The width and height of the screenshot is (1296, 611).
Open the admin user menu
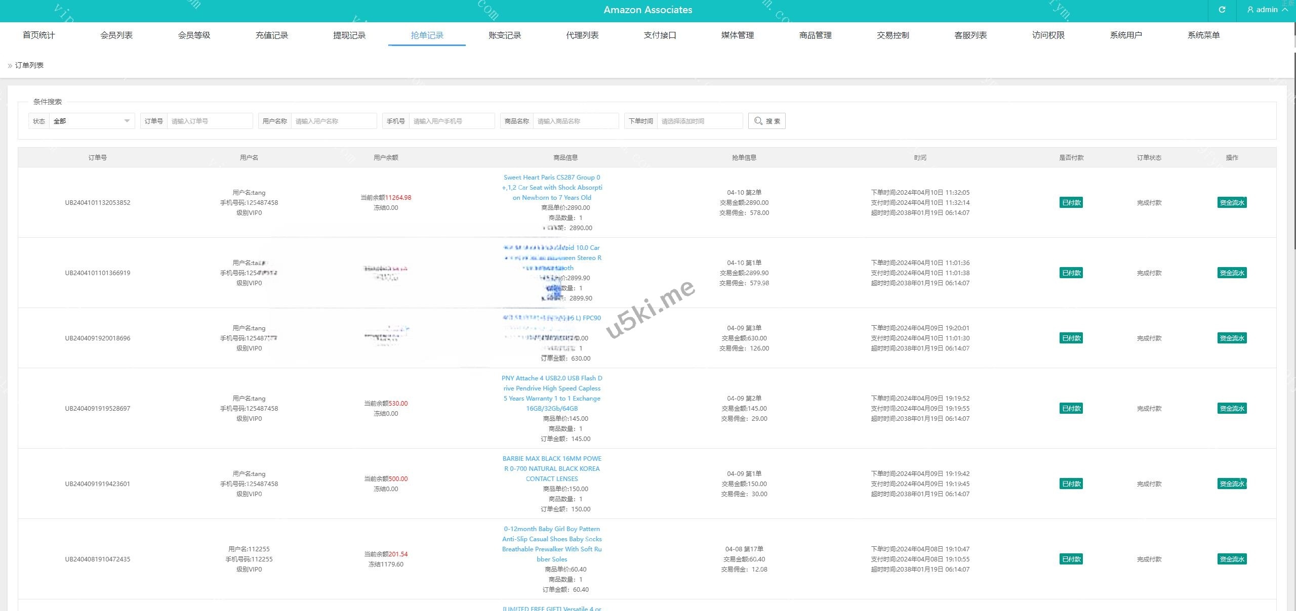tap(1267, 10)
